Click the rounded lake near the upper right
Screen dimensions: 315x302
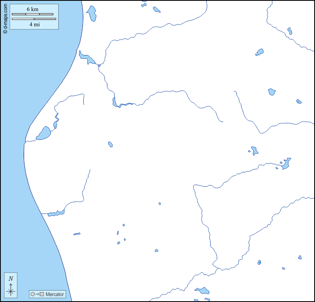271,92
